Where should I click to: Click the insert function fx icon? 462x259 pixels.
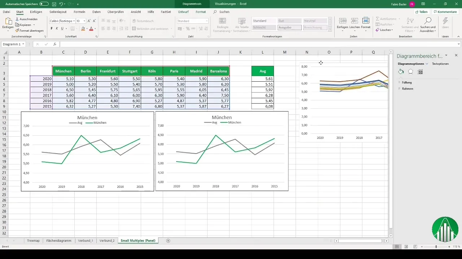(x=55, y=44)
